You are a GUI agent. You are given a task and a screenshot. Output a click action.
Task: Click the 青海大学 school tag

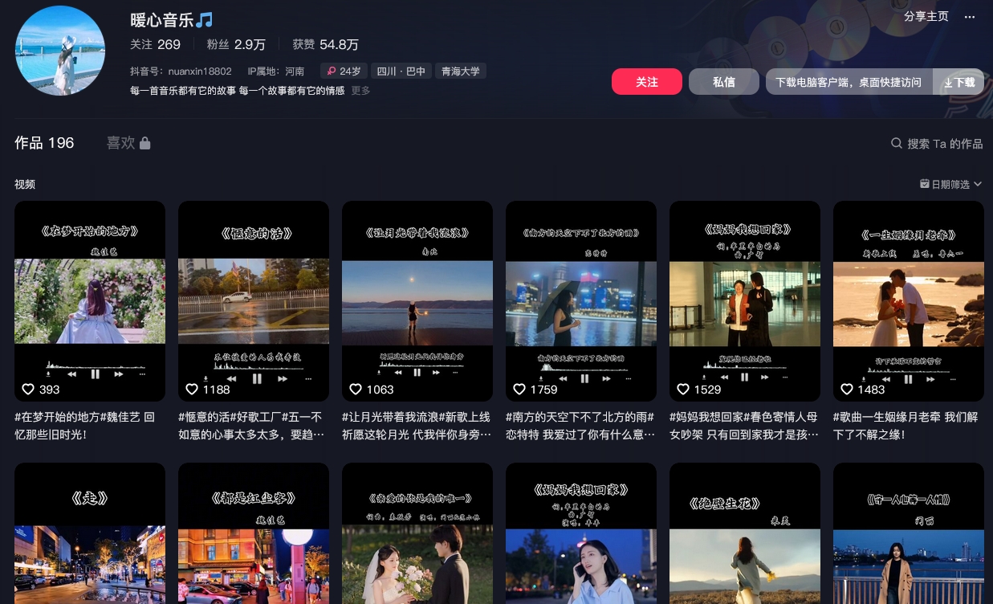(x=461, y=71)
